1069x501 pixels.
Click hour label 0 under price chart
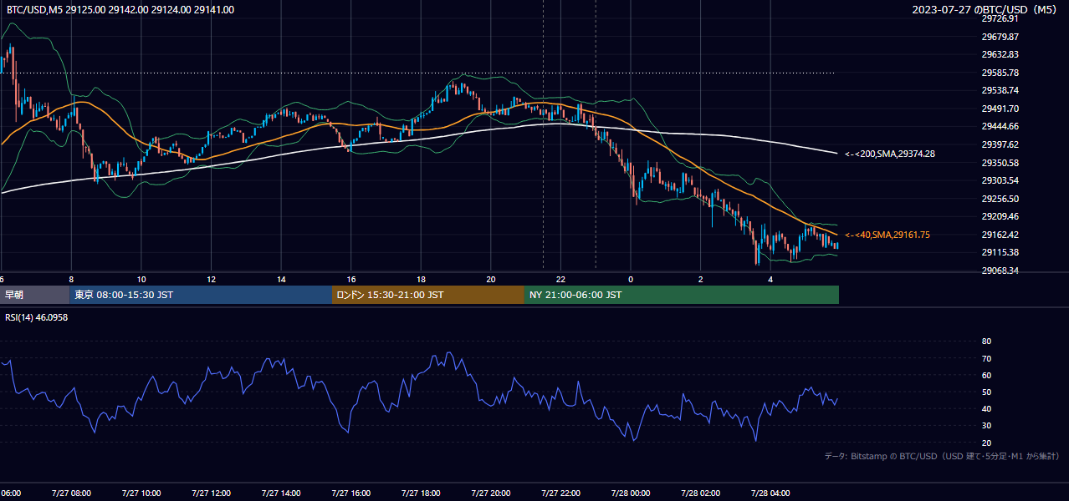631,279
